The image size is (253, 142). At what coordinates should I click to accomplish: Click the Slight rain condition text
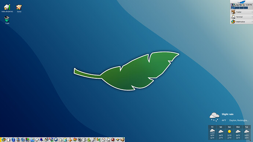(x=227, y=114)
